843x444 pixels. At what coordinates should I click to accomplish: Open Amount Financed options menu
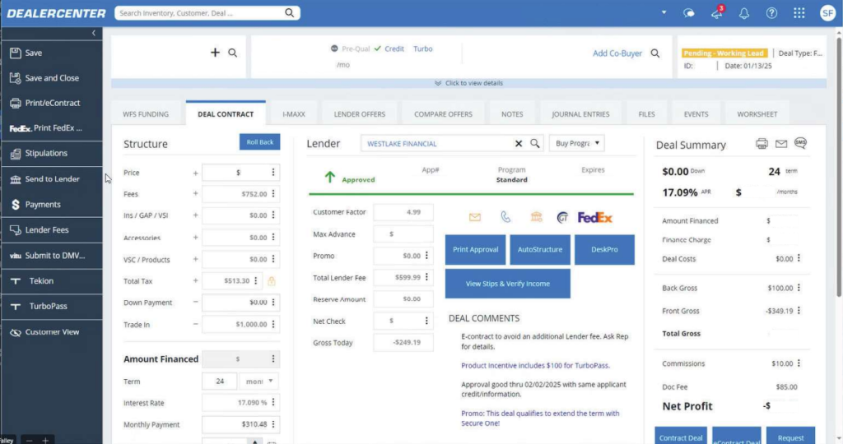coord(273,358)
